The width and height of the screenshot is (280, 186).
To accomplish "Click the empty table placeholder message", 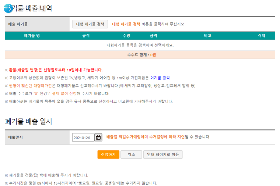I will [140, 45].
